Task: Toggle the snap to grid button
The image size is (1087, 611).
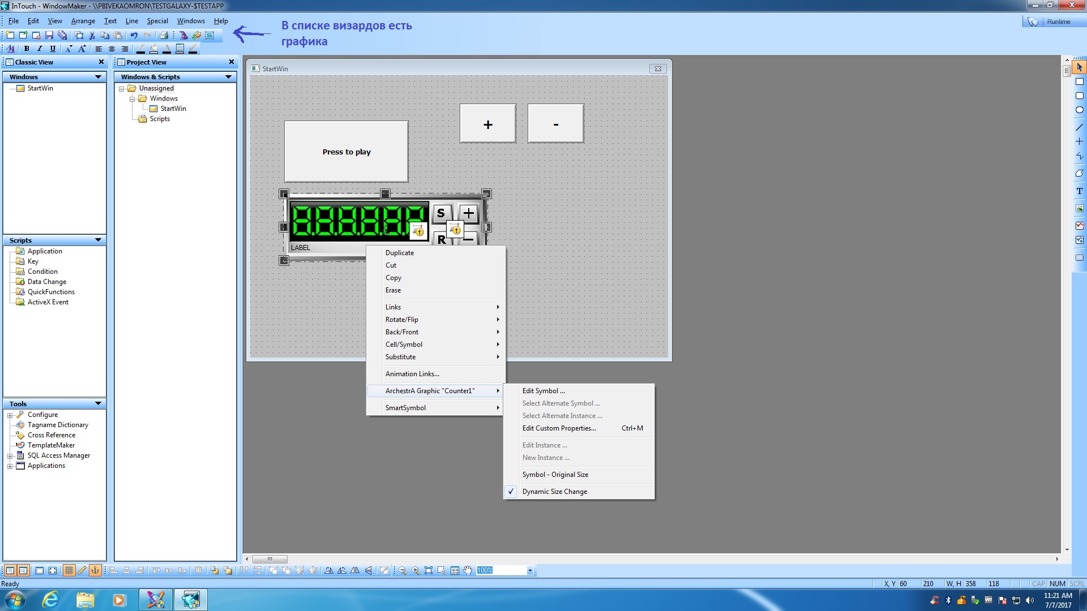Action: pos(69,571)
